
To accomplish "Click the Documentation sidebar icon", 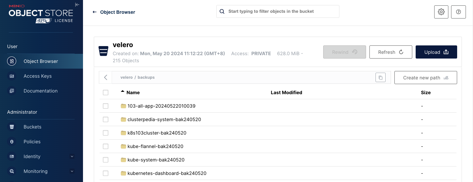I will coord(12,91).
